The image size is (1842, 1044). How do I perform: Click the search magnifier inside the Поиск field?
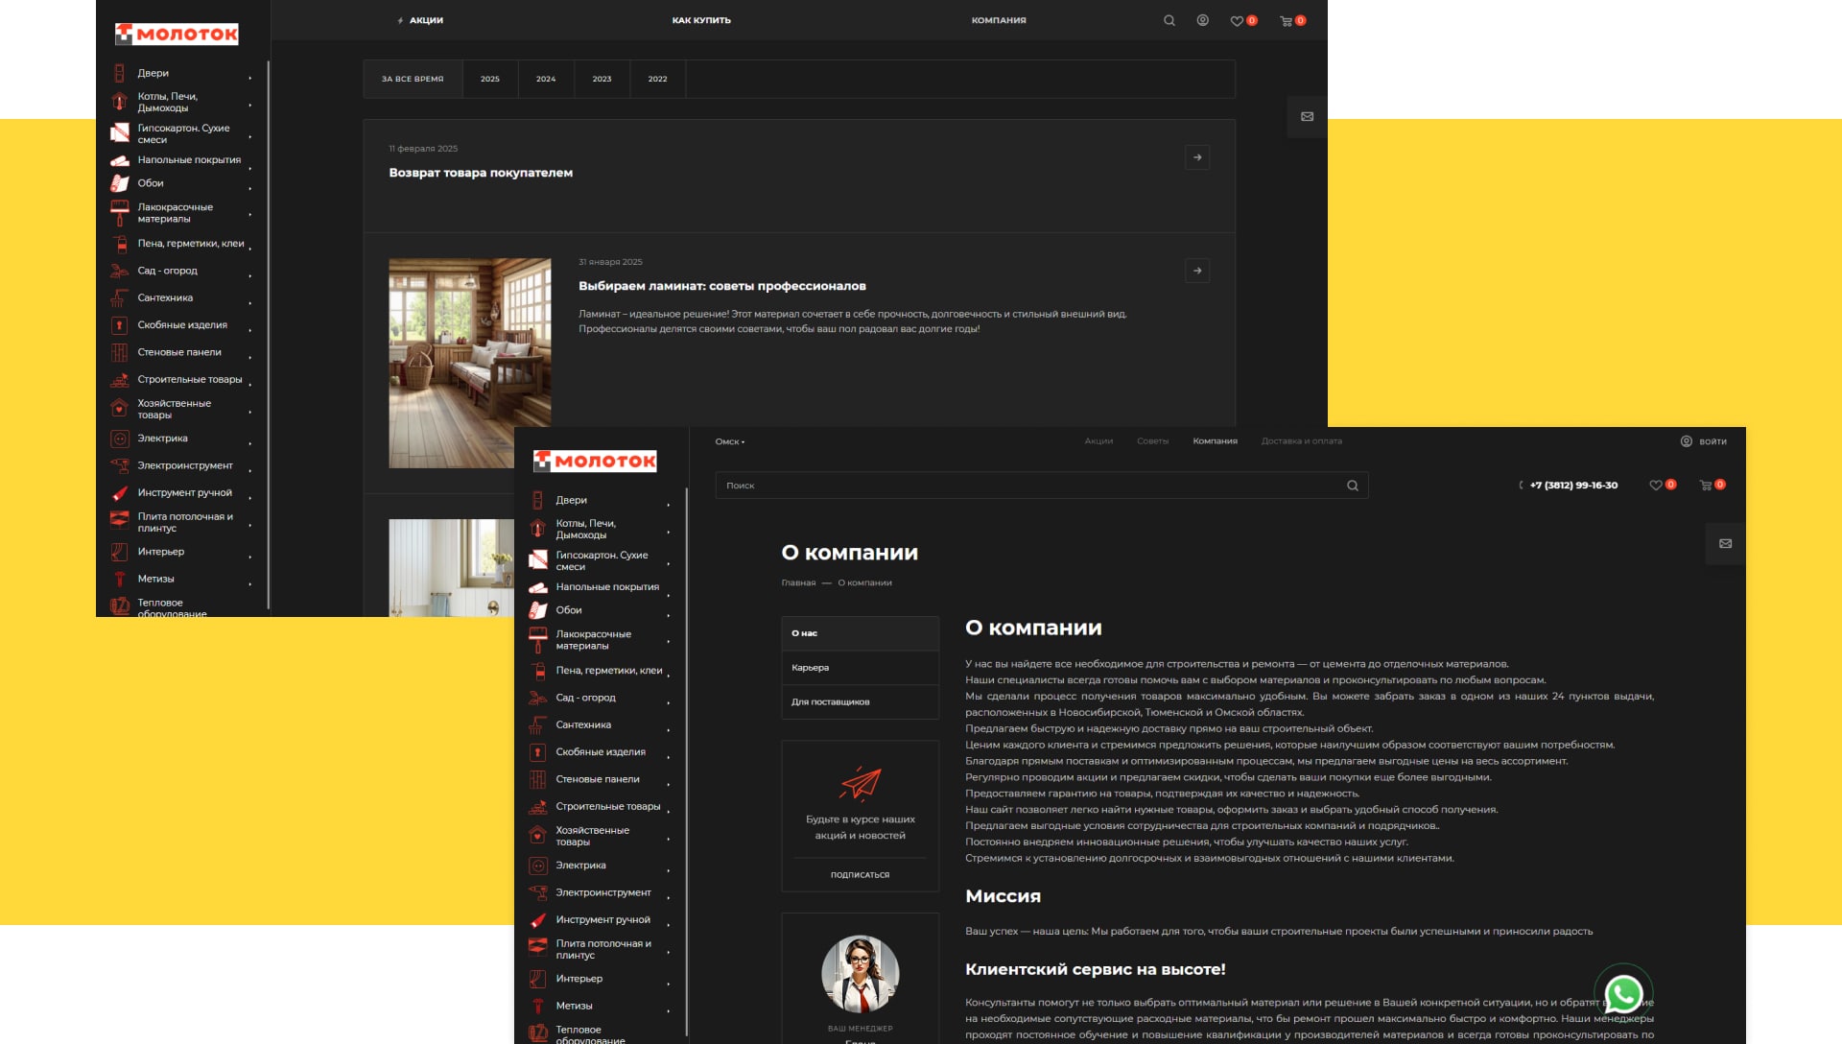point(1352,486)
